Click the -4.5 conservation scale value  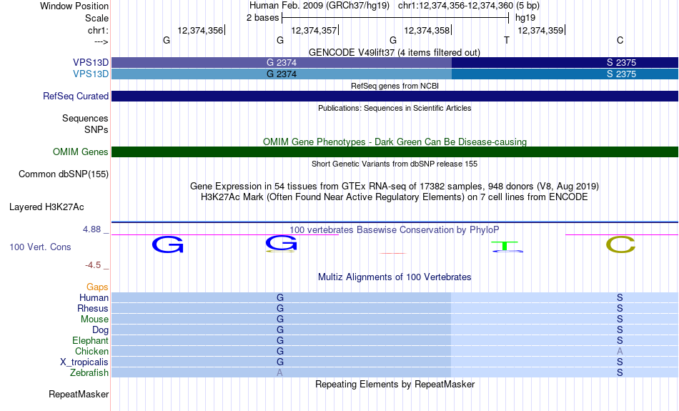[x=93, y=264]
